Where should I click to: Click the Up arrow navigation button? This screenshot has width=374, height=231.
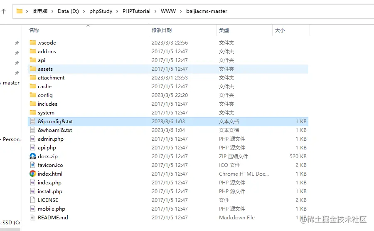pos(4,11)
